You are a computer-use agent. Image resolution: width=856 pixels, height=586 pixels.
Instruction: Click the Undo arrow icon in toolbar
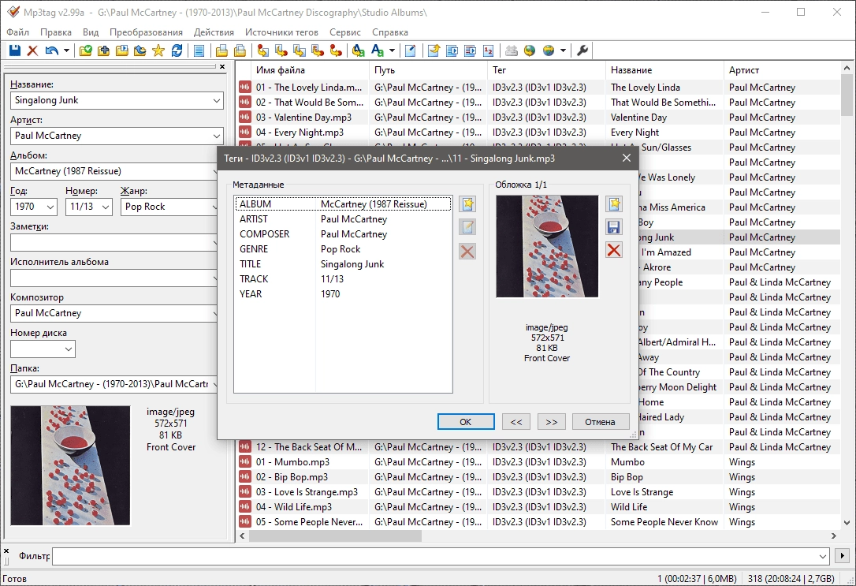(51, 50)
